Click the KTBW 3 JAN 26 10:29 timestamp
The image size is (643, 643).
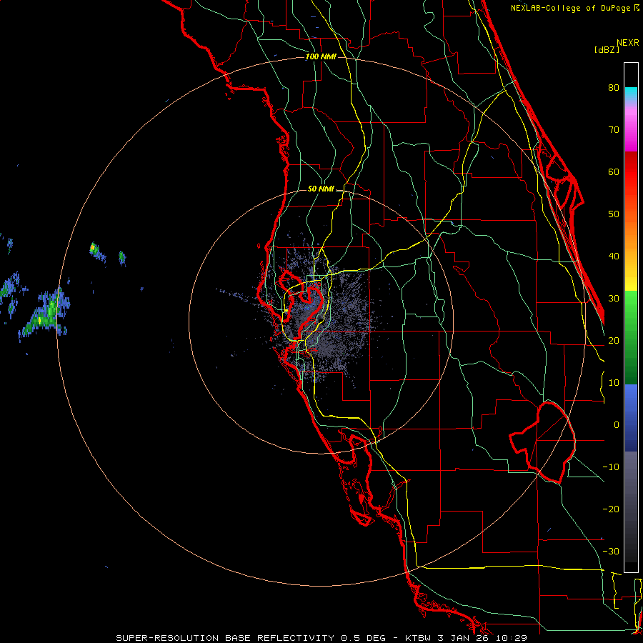[x=466, y=638]
